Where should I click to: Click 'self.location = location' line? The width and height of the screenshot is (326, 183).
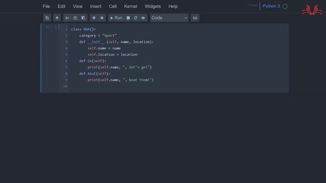coord(113,54)
